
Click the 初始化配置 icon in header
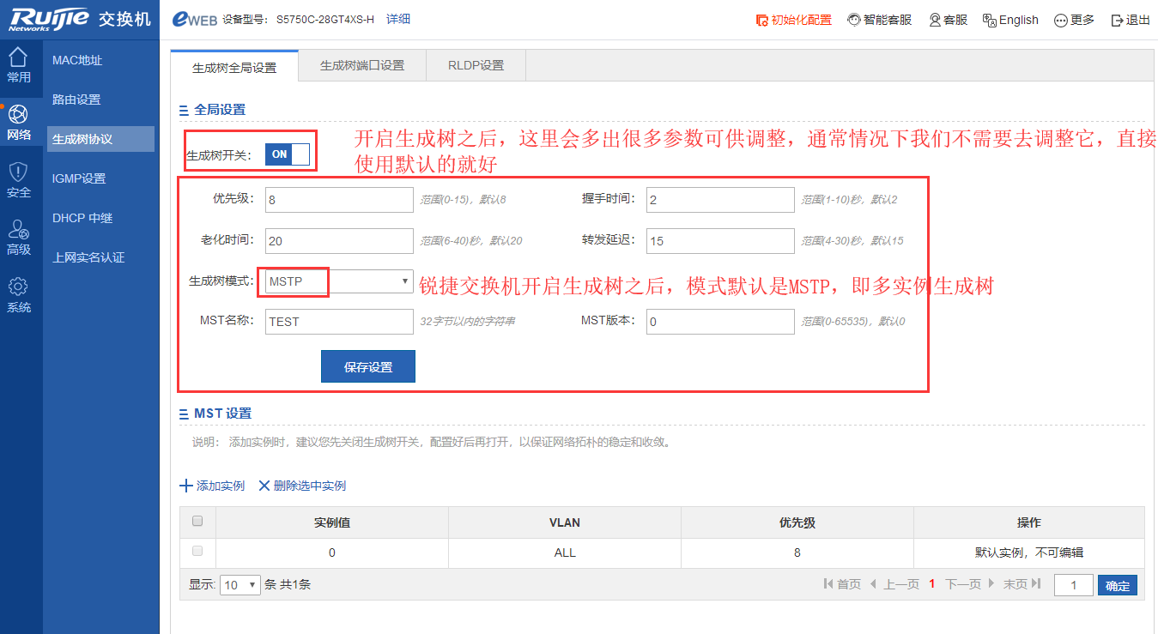[x=761, y=20]
